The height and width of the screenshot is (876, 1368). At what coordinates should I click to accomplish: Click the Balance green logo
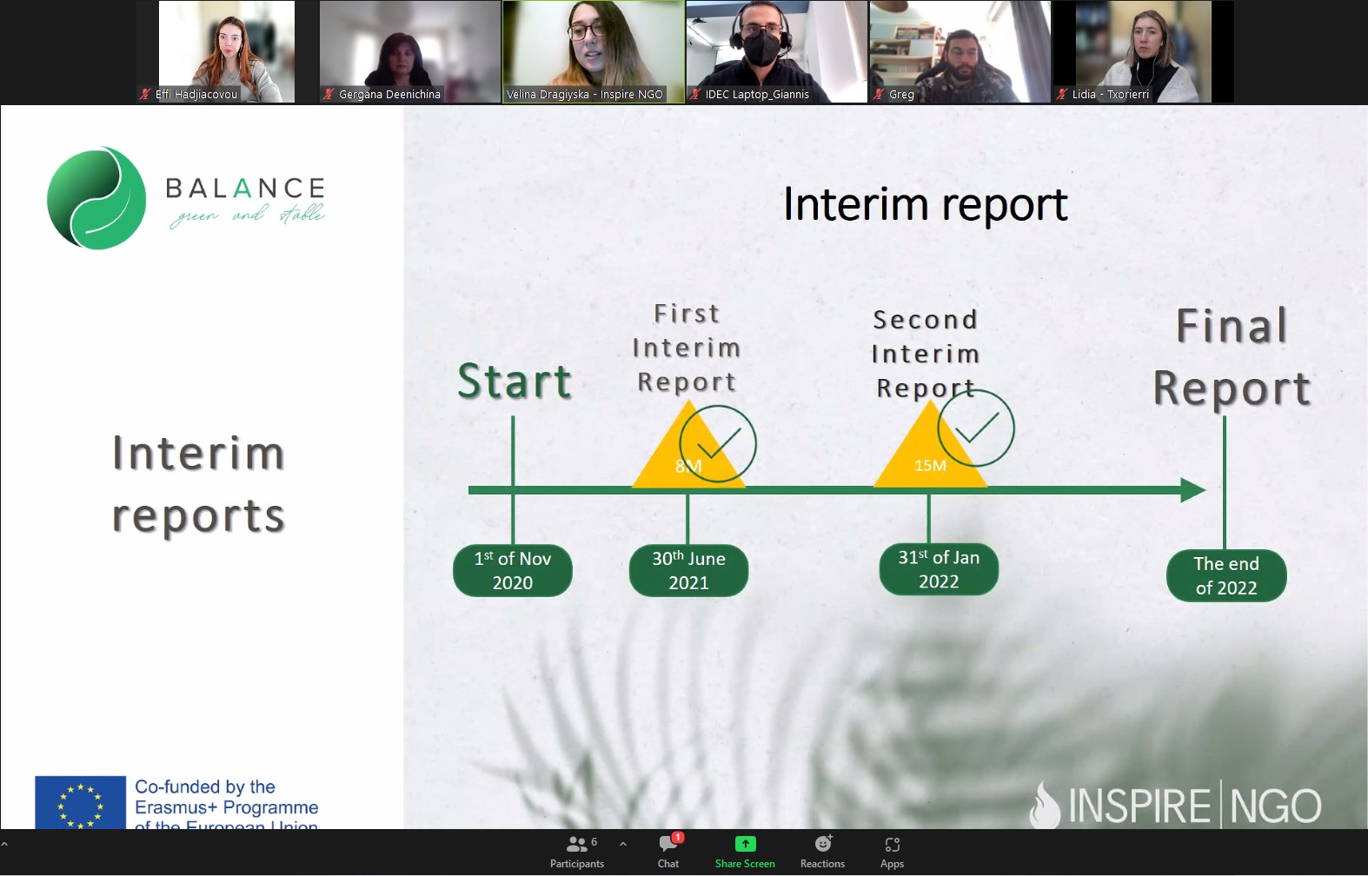96,198
